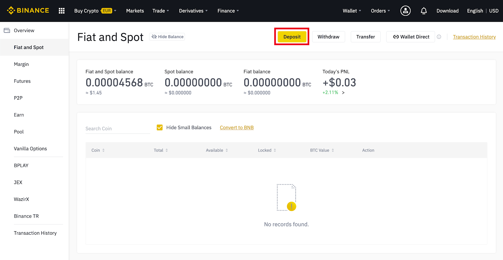Open the apps grid menu icon
The height and width of the screenshot is (260, 503).
coord(62,11)
